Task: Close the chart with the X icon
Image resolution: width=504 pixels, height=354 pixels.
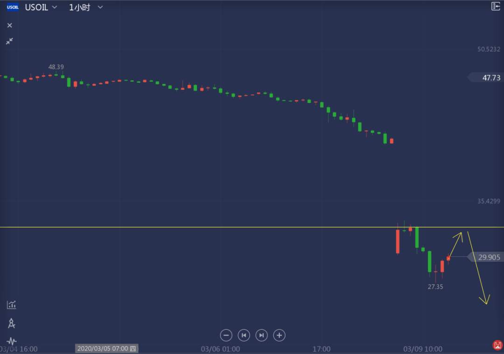Action: point(10,25)
